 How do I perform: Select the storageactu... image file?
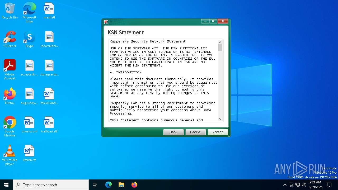coord(49,68)
